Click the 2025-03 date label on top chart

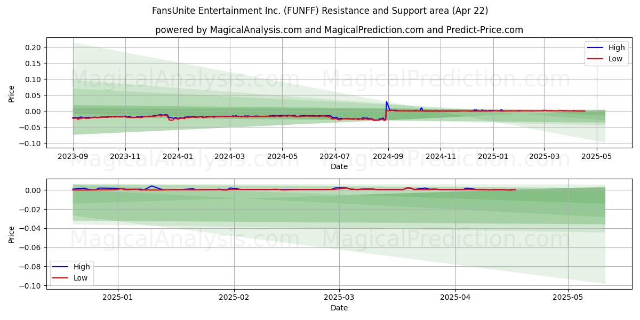[544, 157]
